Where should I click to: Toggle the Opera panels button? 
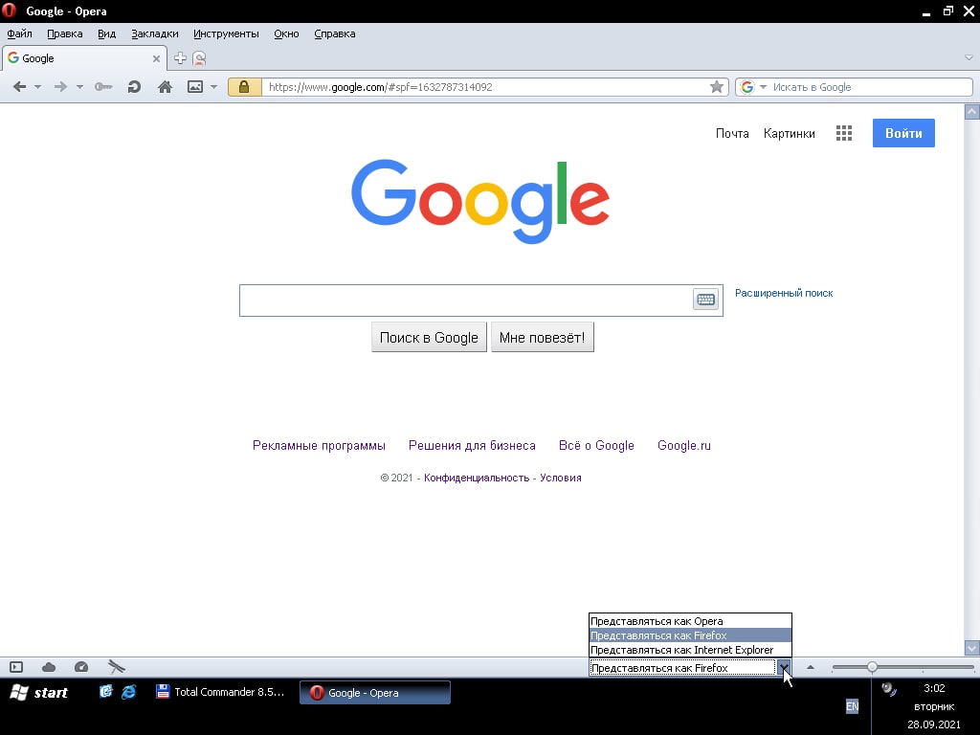click(x=16, y=667)
